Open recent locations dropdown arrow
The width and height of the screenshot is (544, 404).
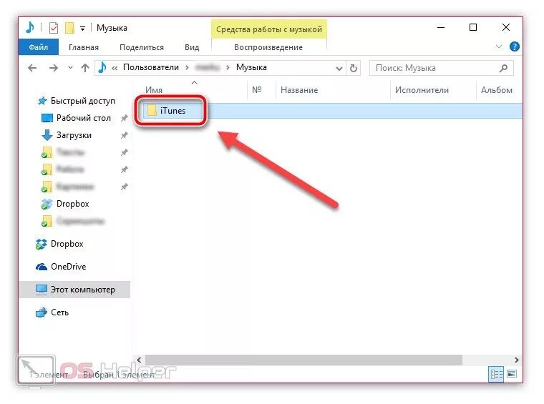click(x=70, y=67)
